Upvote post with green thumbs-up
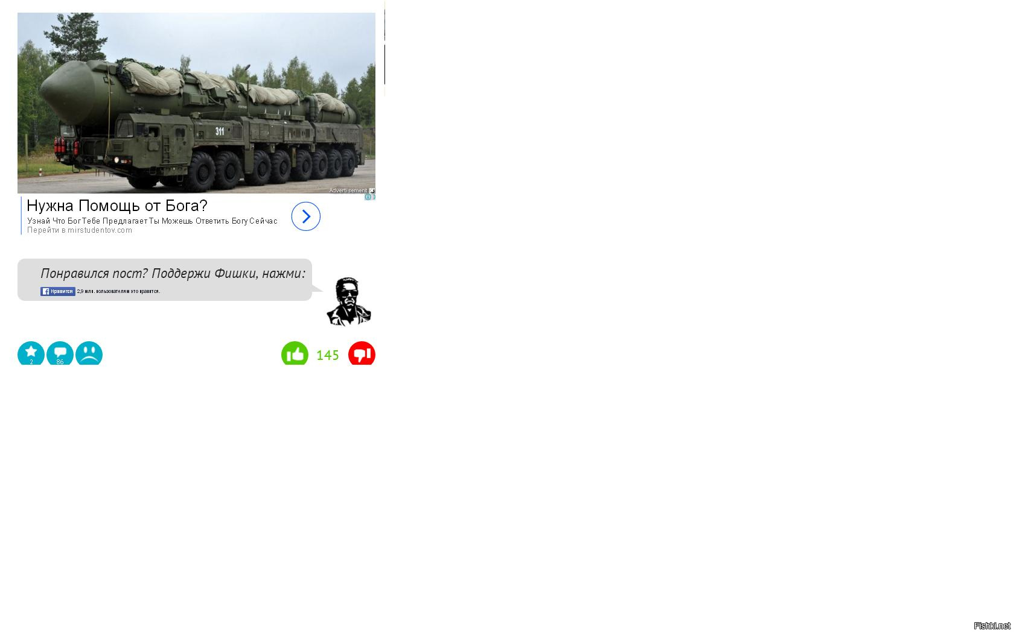The image size is (1014, 633). coord(295,354)
